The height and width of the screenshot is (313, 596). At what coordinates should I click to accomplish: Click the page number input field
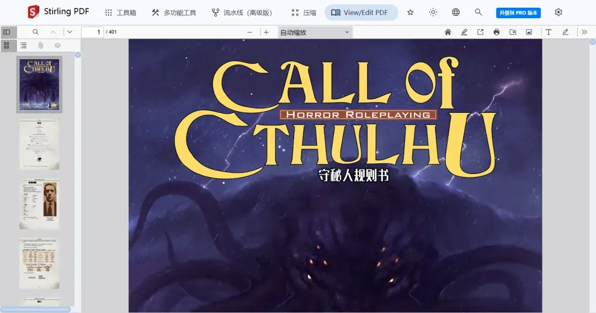point(92,33)
